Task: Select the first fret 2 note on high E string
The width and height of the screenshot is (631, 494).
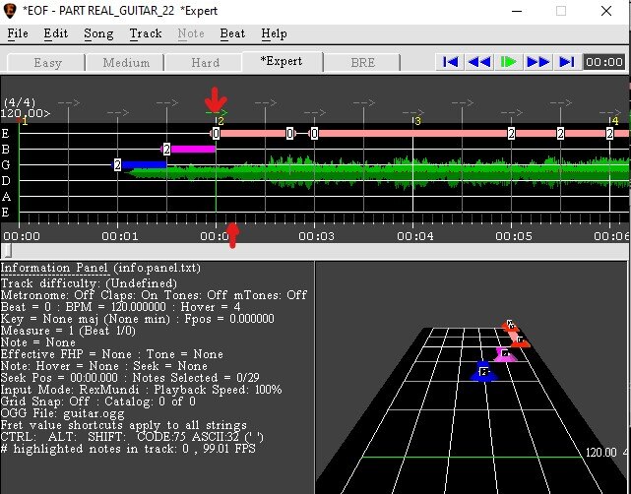Action: (x=512, y=134)
